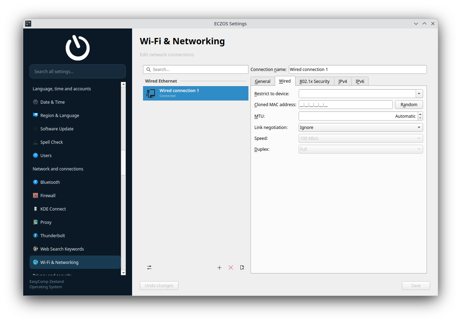Viewport: 461px width, 323px height.
Task: Click the Random MAC button
Action: (x=409, y=104)
